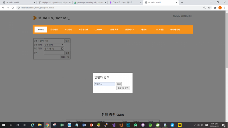
Task: Open the calendar picker in the deadline field
Action: [62, 48]
